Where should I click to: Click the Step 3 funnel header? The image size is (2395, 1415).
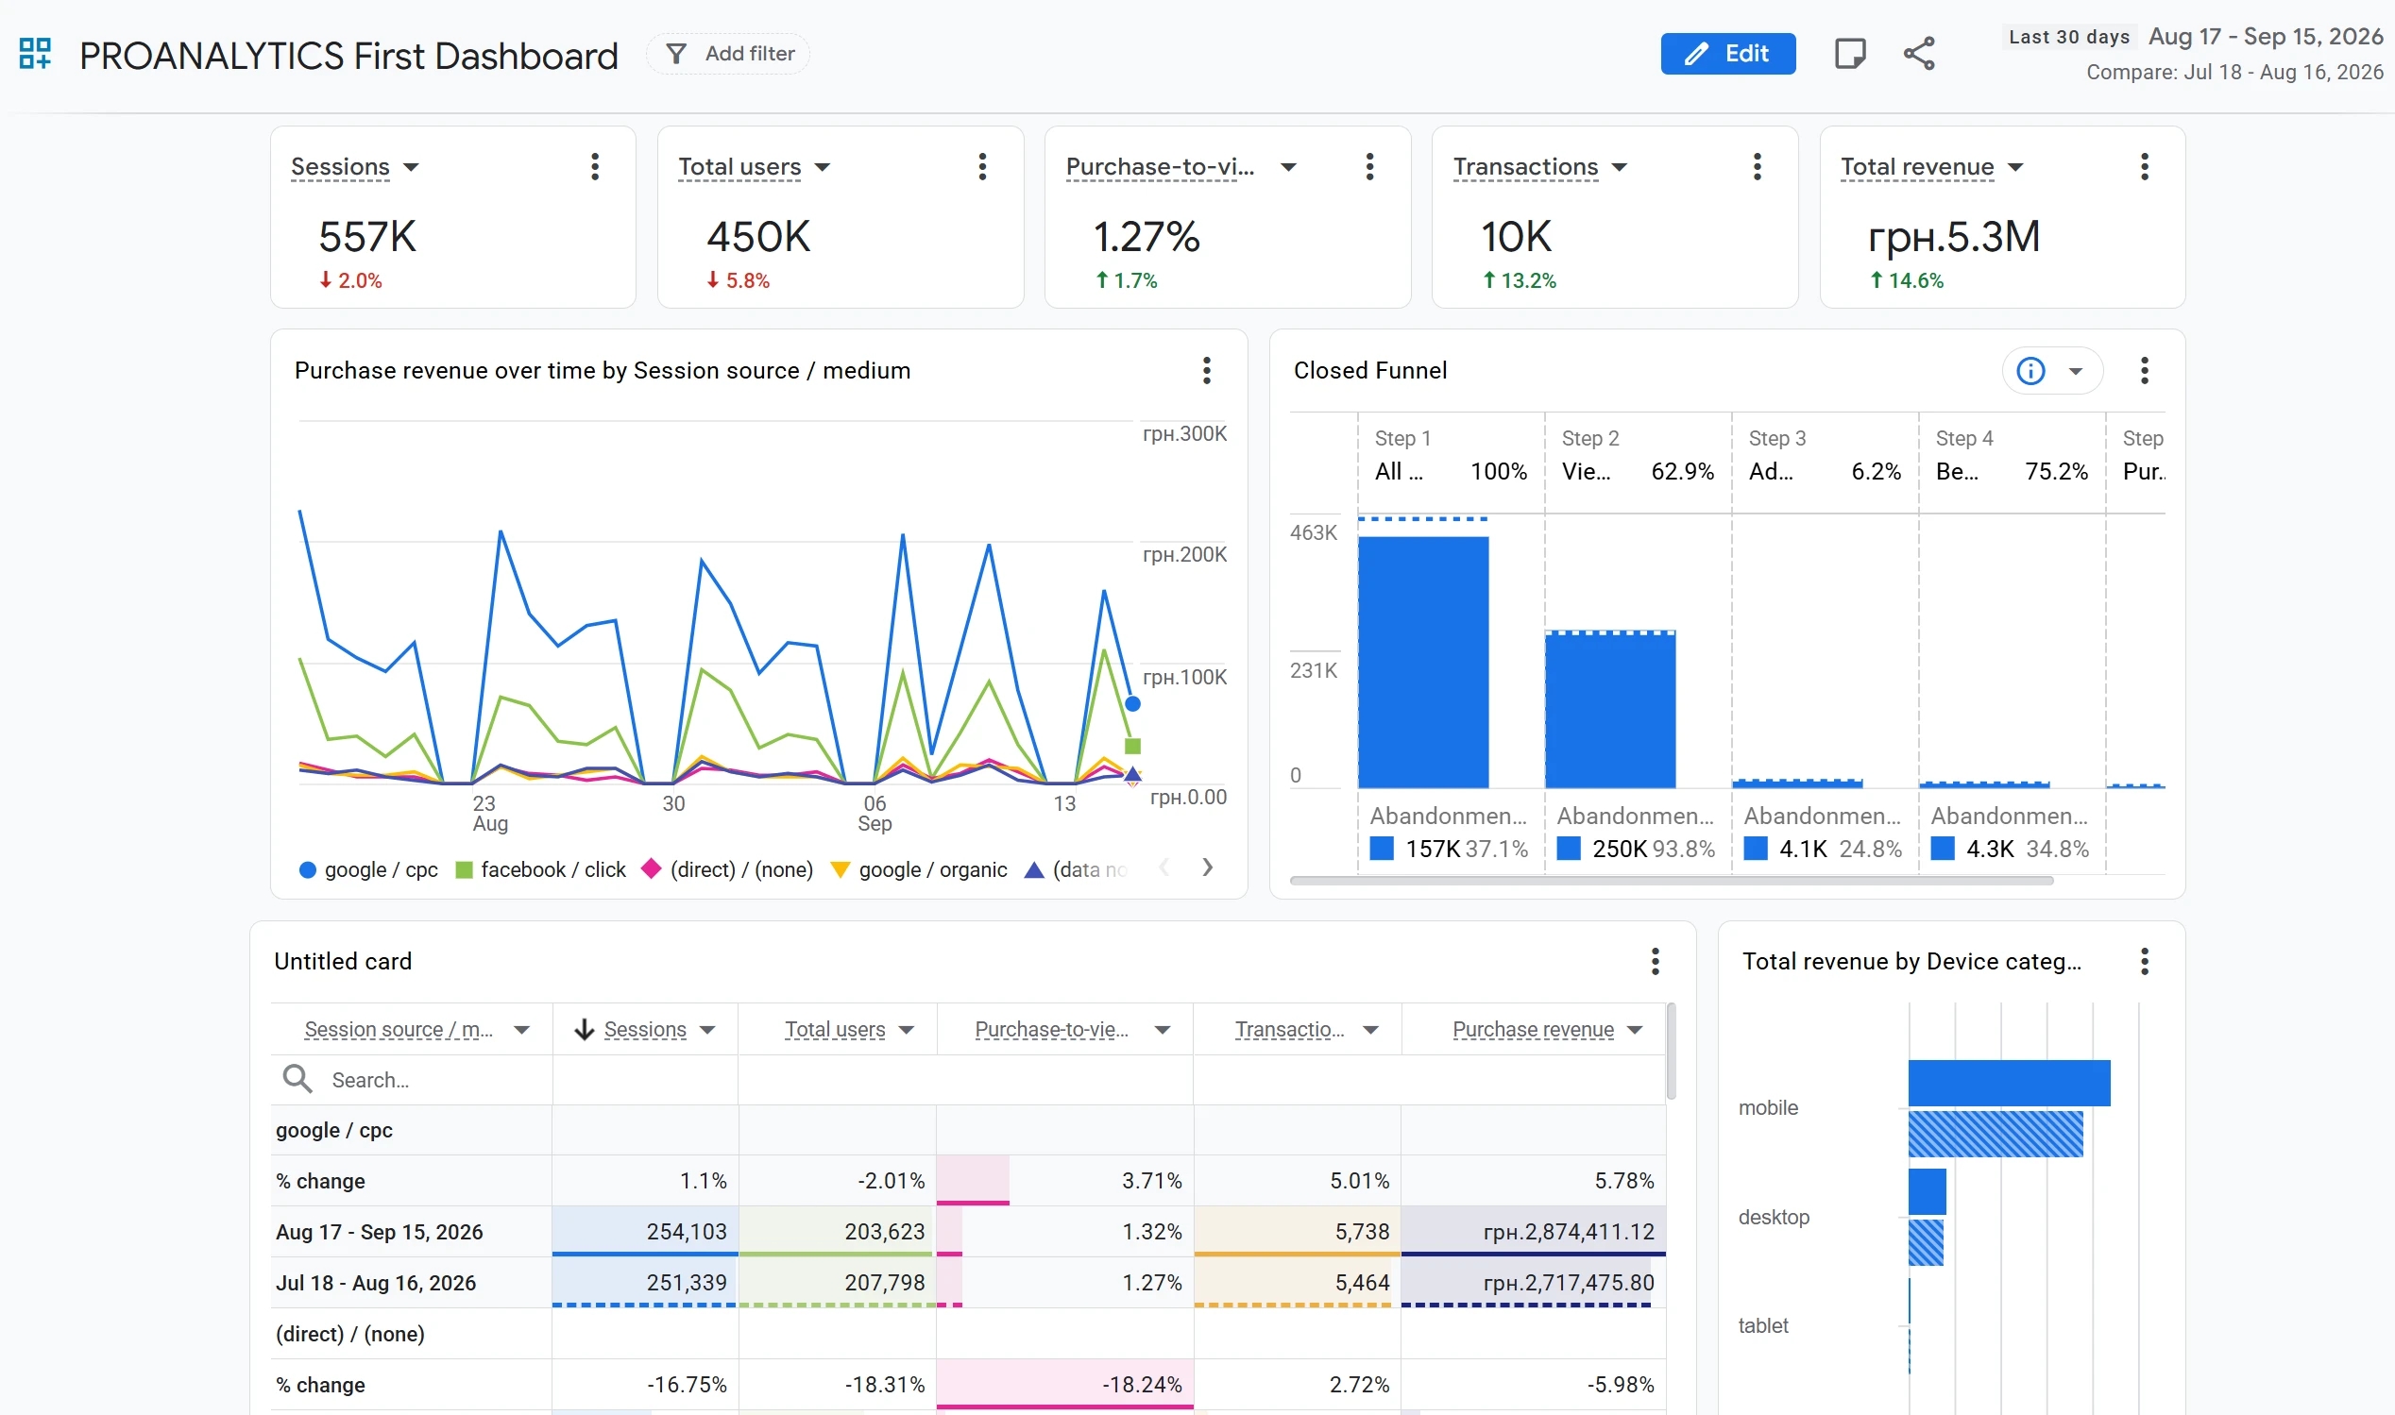pos(1825,455)
